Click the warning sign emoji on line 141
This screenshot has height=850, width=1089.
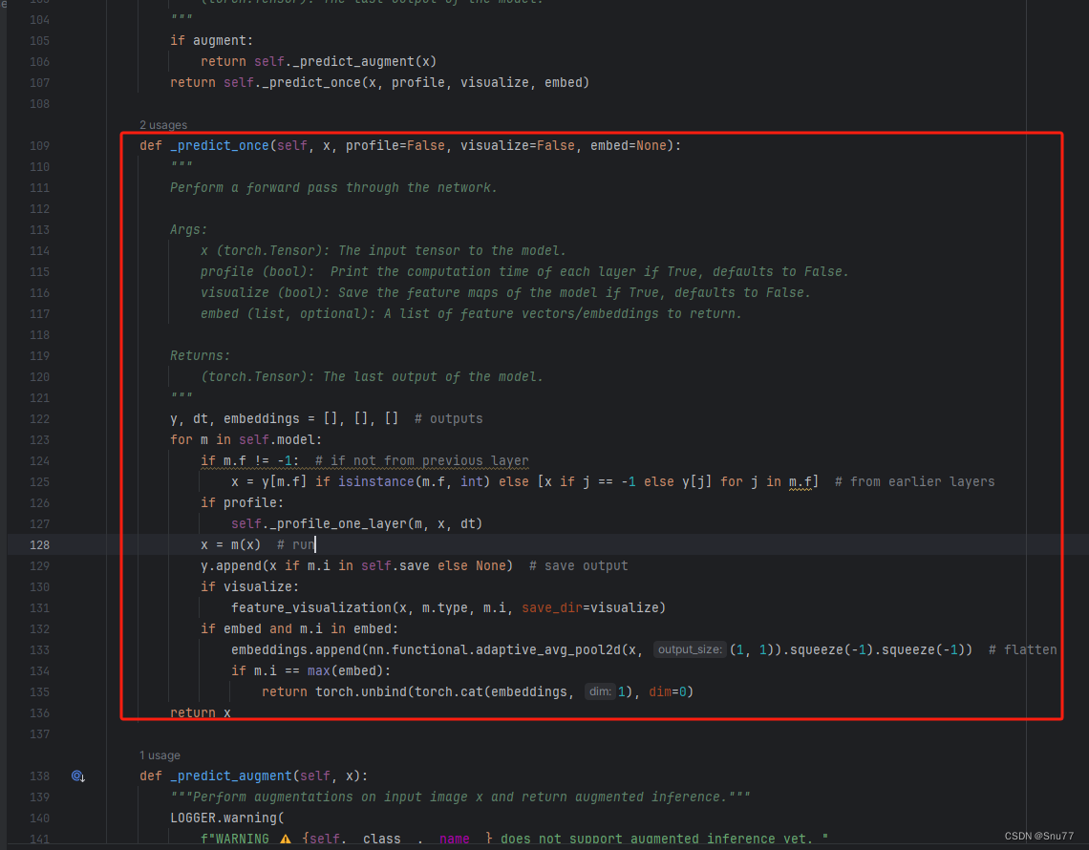(x=286, y=839)
